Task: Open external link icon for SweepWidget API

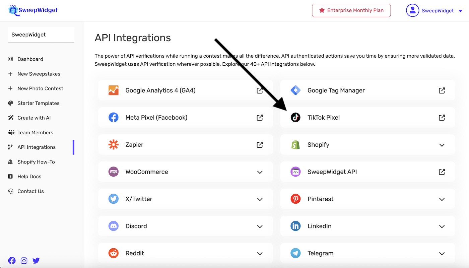Action: [x=442, y=172]
